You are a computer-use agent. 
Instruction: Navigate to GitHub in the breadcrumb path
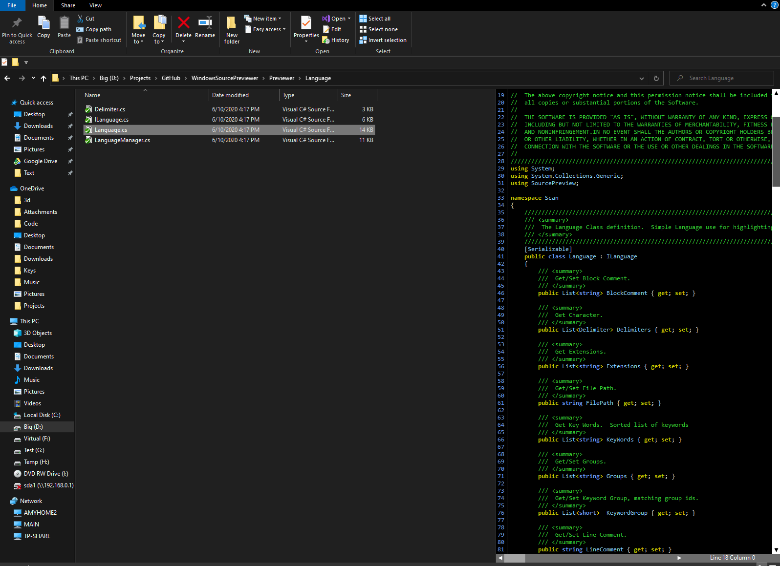coord(171,78)
